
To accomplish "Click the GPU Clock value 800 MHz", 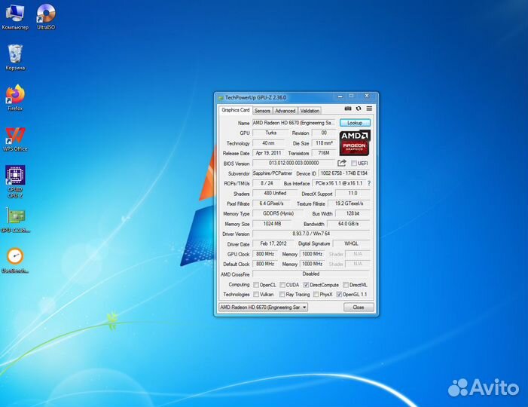I will click(265, 254).
